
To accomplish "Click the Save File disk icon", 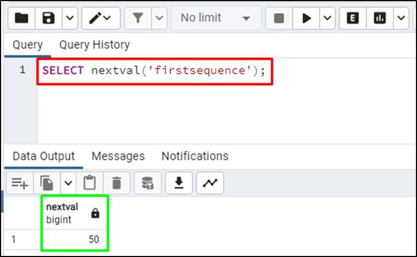I will tap(49, 18).
